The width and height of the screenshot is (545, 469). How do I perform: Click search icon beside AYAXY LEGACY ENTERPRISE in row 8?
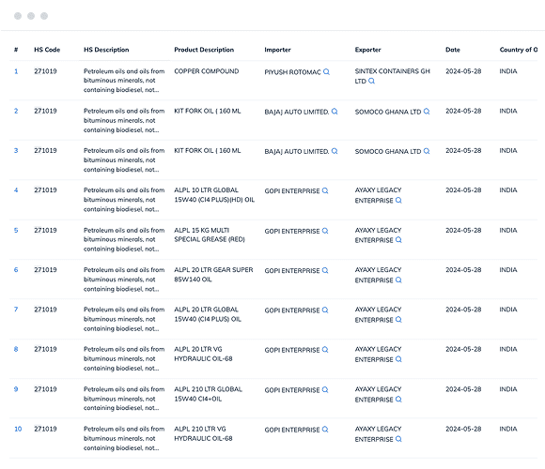pos(398,359)
